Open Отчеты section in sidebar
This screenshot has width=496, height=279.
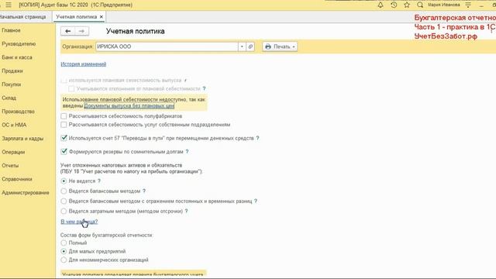[10, 165]
